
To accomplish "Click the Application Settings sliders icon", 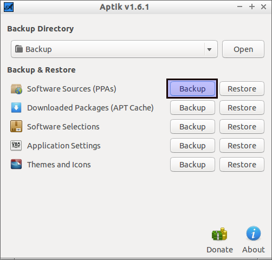I will pos(16,145).
